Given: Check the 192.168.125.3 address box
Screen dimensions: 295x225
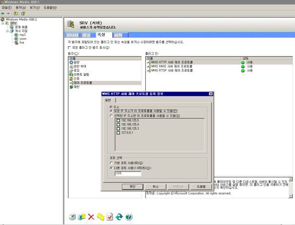Looking at the screenshot, I should [118, 128].
